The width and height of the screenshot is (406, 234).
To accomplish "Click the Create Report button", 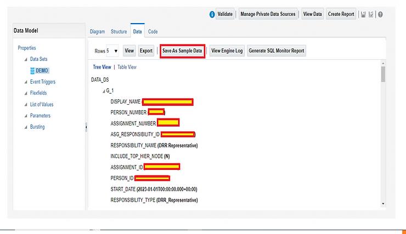I will 341,14.
